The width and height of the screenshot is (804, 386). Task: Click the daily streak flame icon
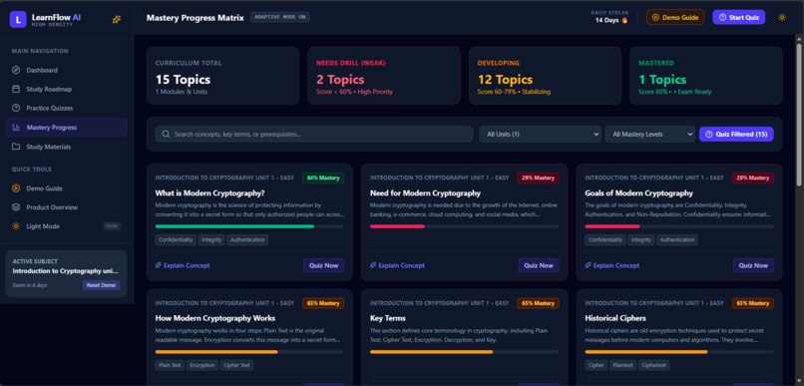(624, 21)
